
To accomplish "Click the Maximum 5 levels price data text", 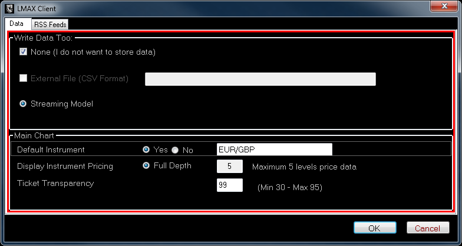I will [x=304, y=167].
